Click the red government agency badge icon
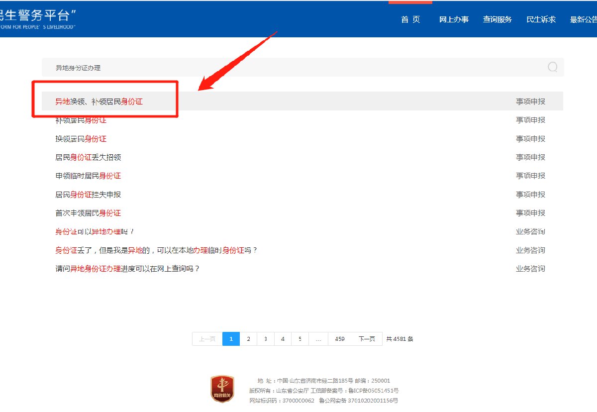This screenshot has height=412, width=597. tap(222, 389)
